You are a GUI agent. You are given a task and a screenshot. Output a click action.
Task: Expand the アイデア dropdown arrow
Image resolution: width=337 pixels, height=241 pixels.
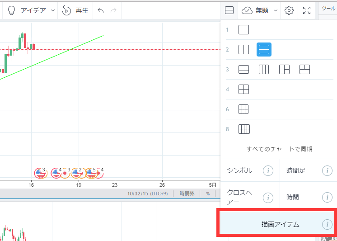(x=53, y=10)
